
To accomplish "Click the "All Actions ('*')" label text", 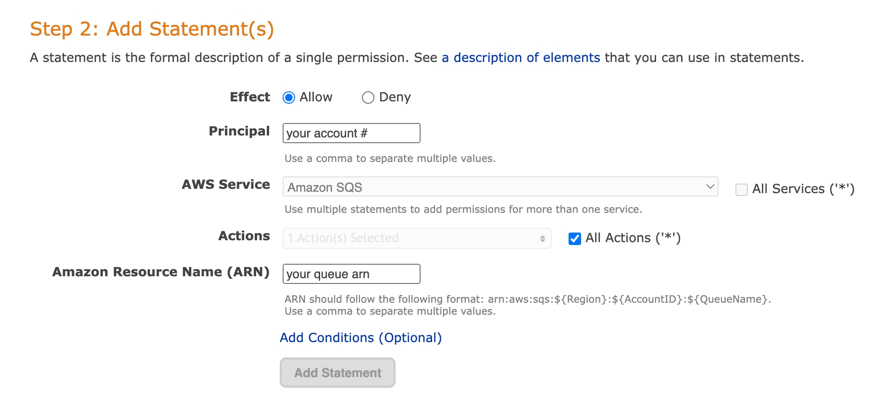I will (x=633, y=238).
